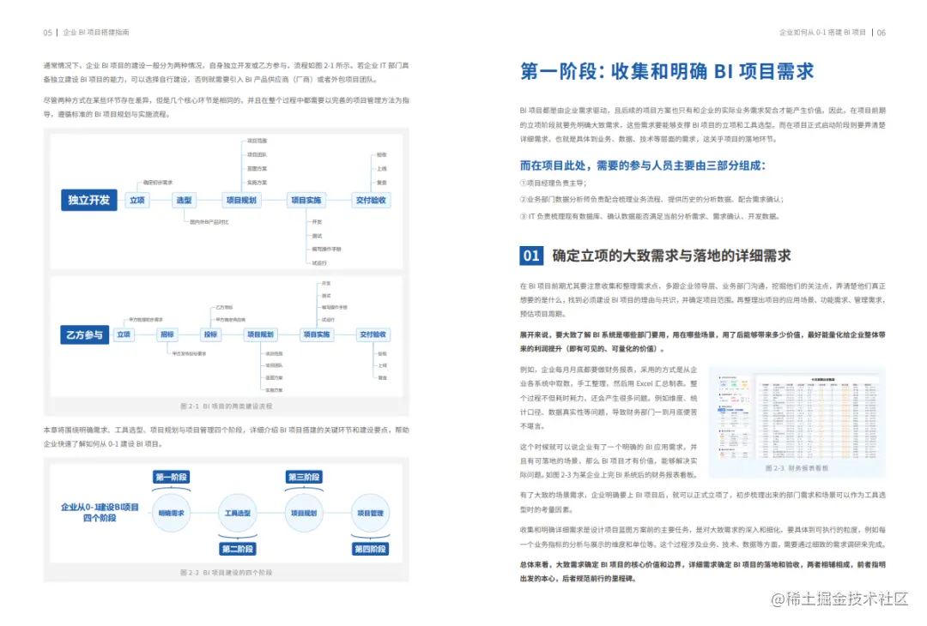Click the 第一阶段 blue label in the diagram
Viewport: 927px width, 626px height.
[172, 477]
